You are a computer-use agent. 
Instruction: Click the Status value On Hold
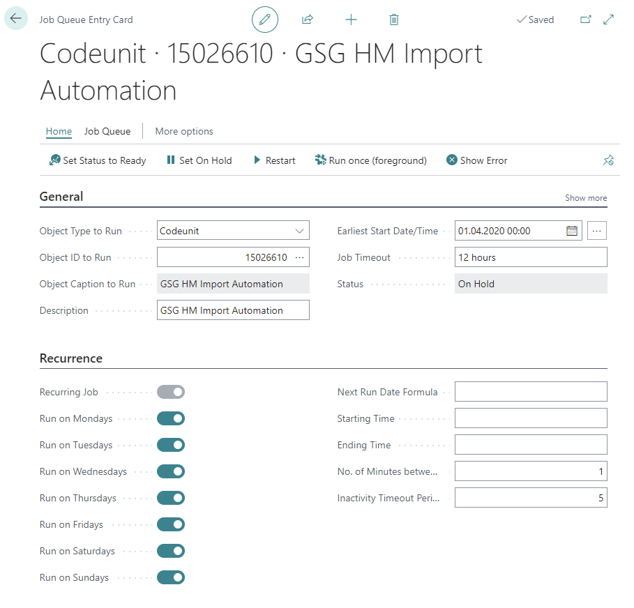click(531, 283)
